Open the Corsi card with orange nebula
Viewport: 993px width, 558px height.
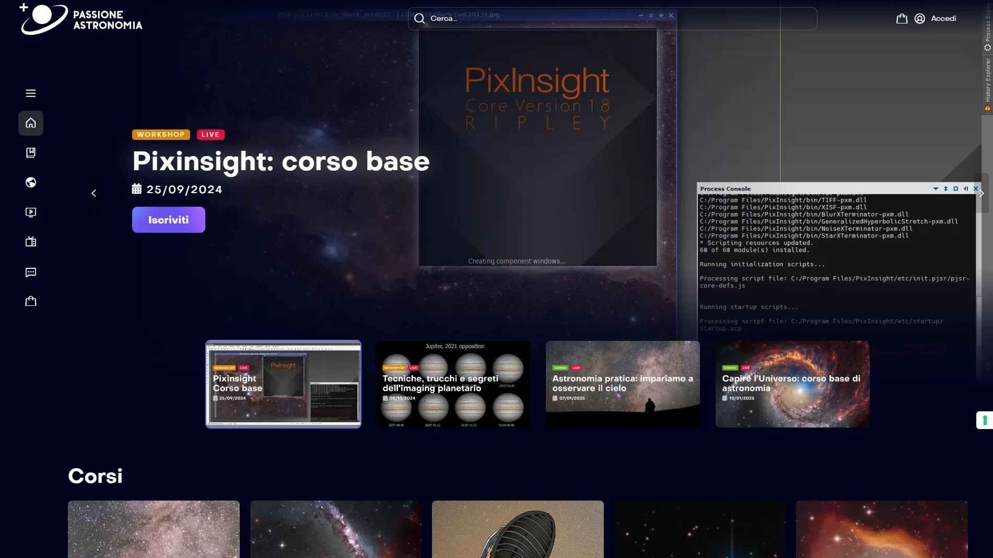(x=882, y=529)
